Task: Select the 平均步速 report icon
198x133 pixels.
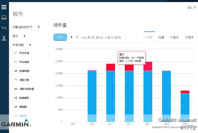Action: pyautogui.click(x=16, y=53)
